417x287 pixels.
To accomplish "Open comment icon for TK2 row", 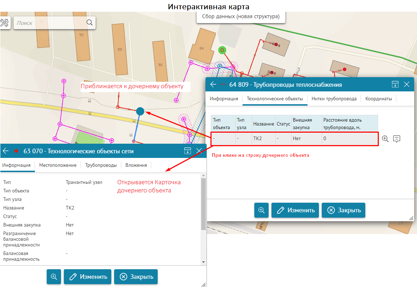I will tap(396, 139).
